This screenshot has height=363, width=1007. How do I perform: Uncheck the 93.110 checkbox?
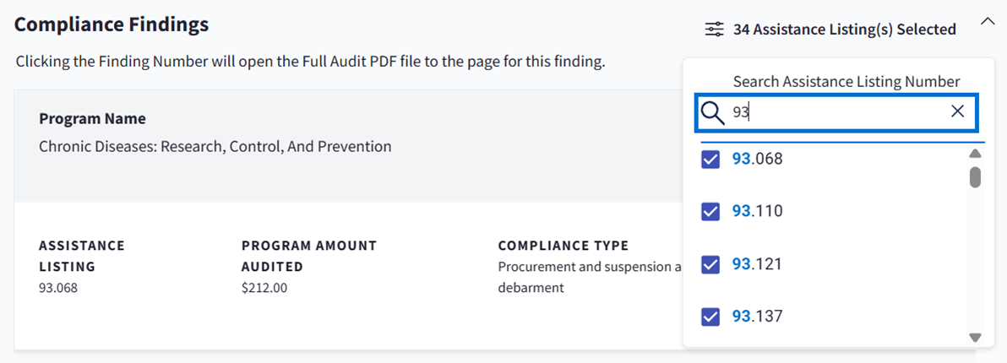tap(710, 212)
